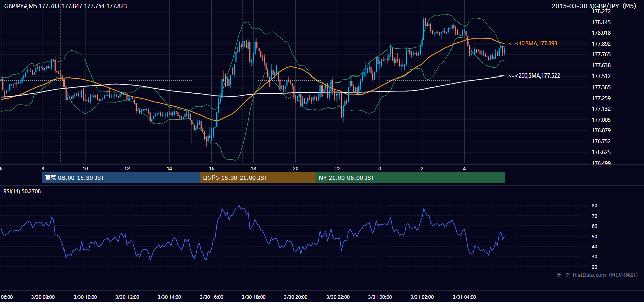Screen dimensions: 644x302
Task: Click bottom time axis label 3/30 18:00
Action: (x=253, y=297)
